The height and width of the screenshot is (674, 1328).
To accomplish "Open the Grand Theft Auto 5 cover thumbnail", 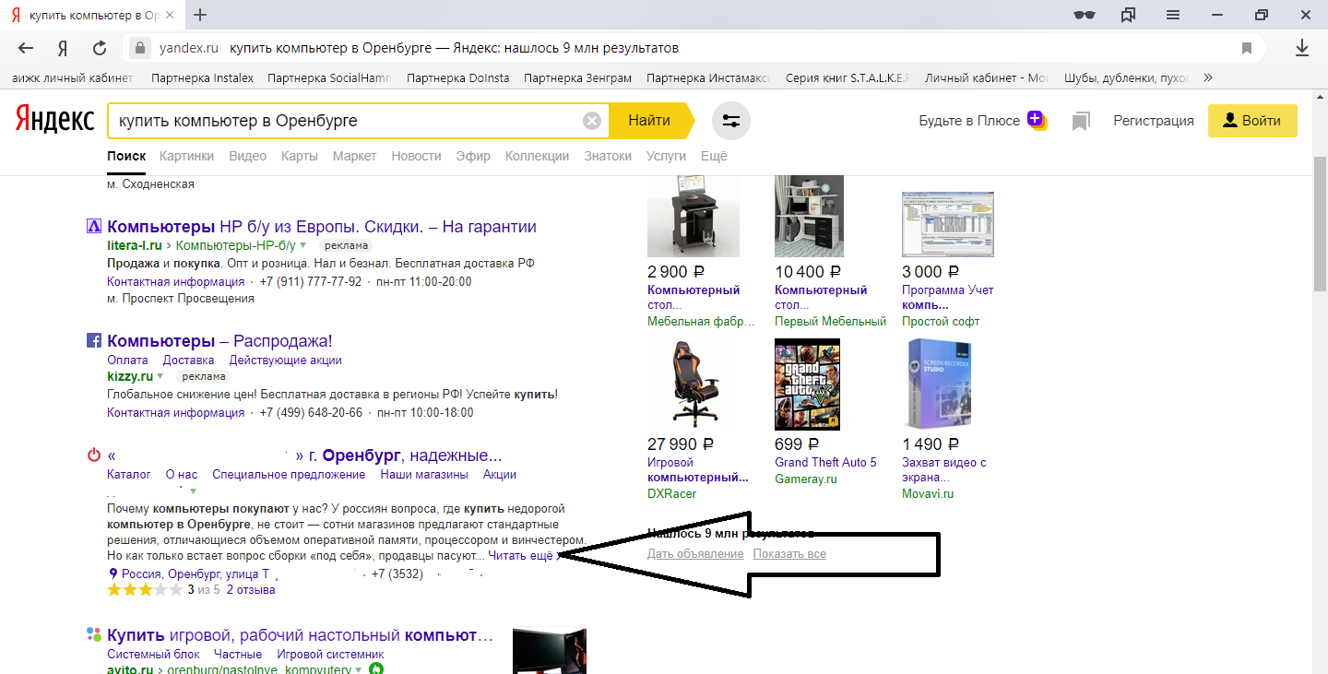I will pos(807,384).
